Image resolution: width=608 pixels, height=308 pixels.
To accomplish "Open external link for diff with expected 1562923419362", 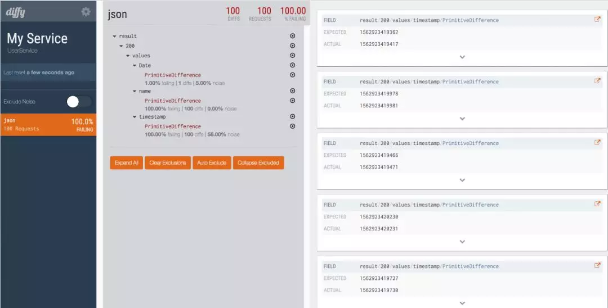I will [597, 19].
